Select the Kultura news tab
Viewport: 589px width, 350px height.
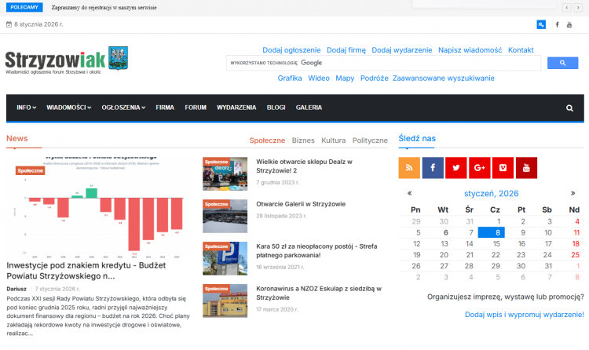pos(333,140)
